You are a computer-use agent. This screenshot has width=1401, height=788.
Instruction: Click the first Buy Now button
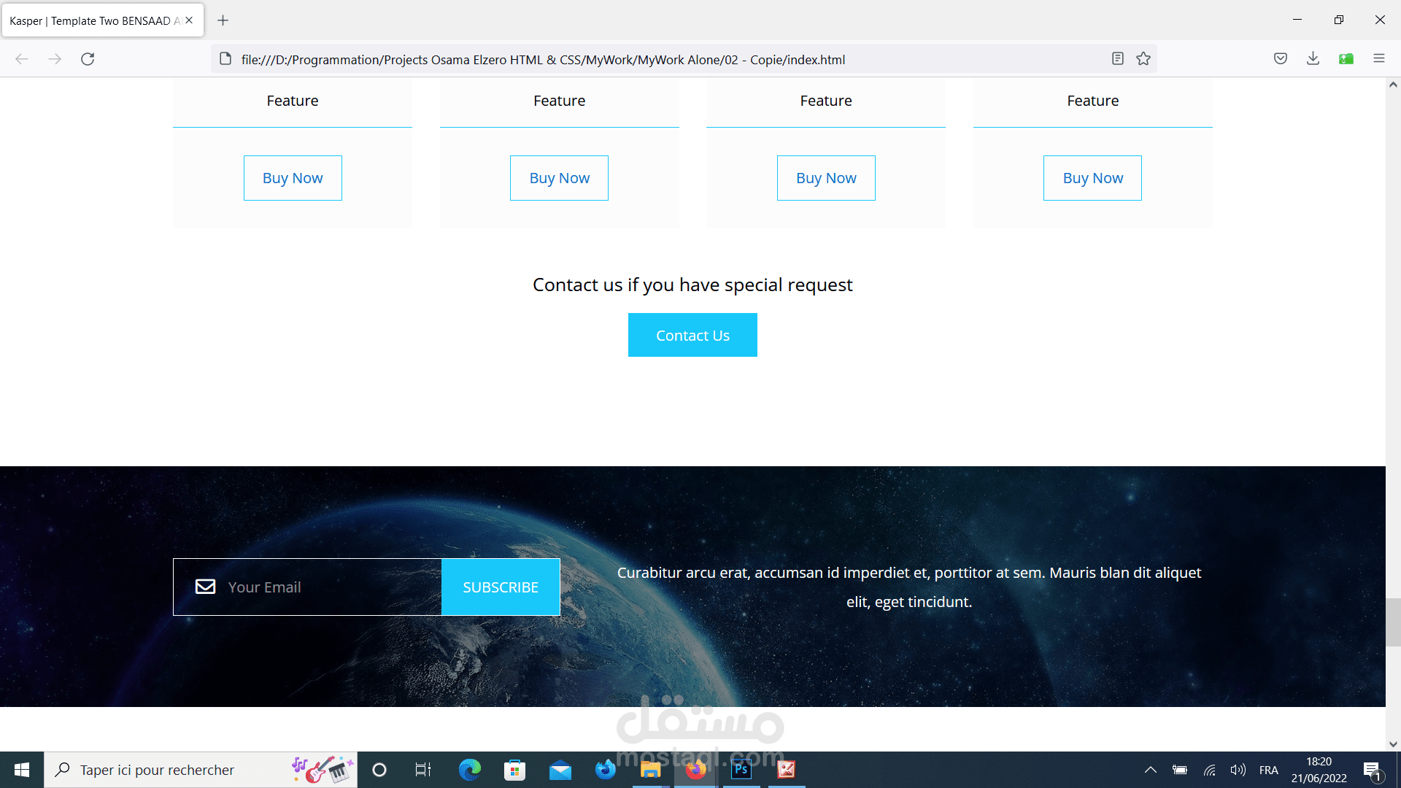(x=293, y=178)
